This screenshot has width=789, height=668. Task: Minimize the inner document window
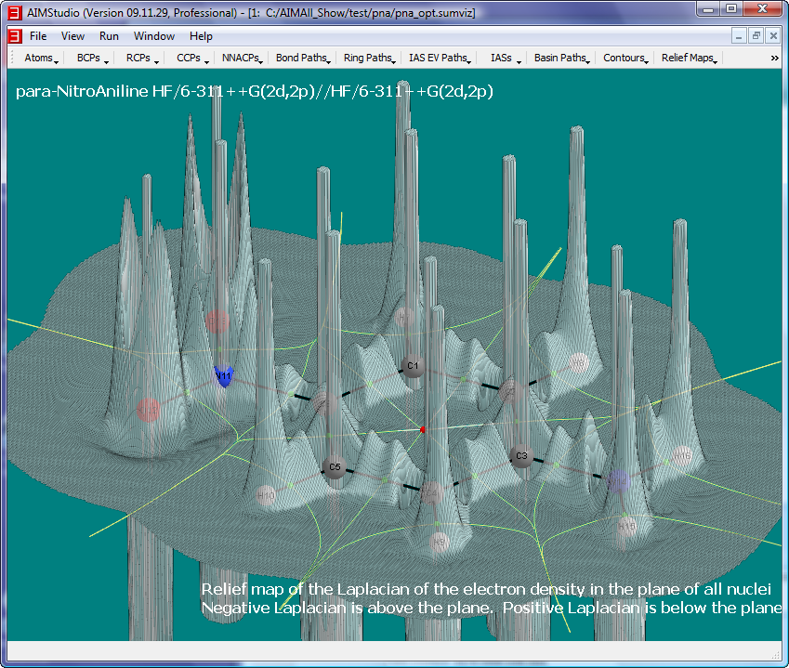coord(740,36)
